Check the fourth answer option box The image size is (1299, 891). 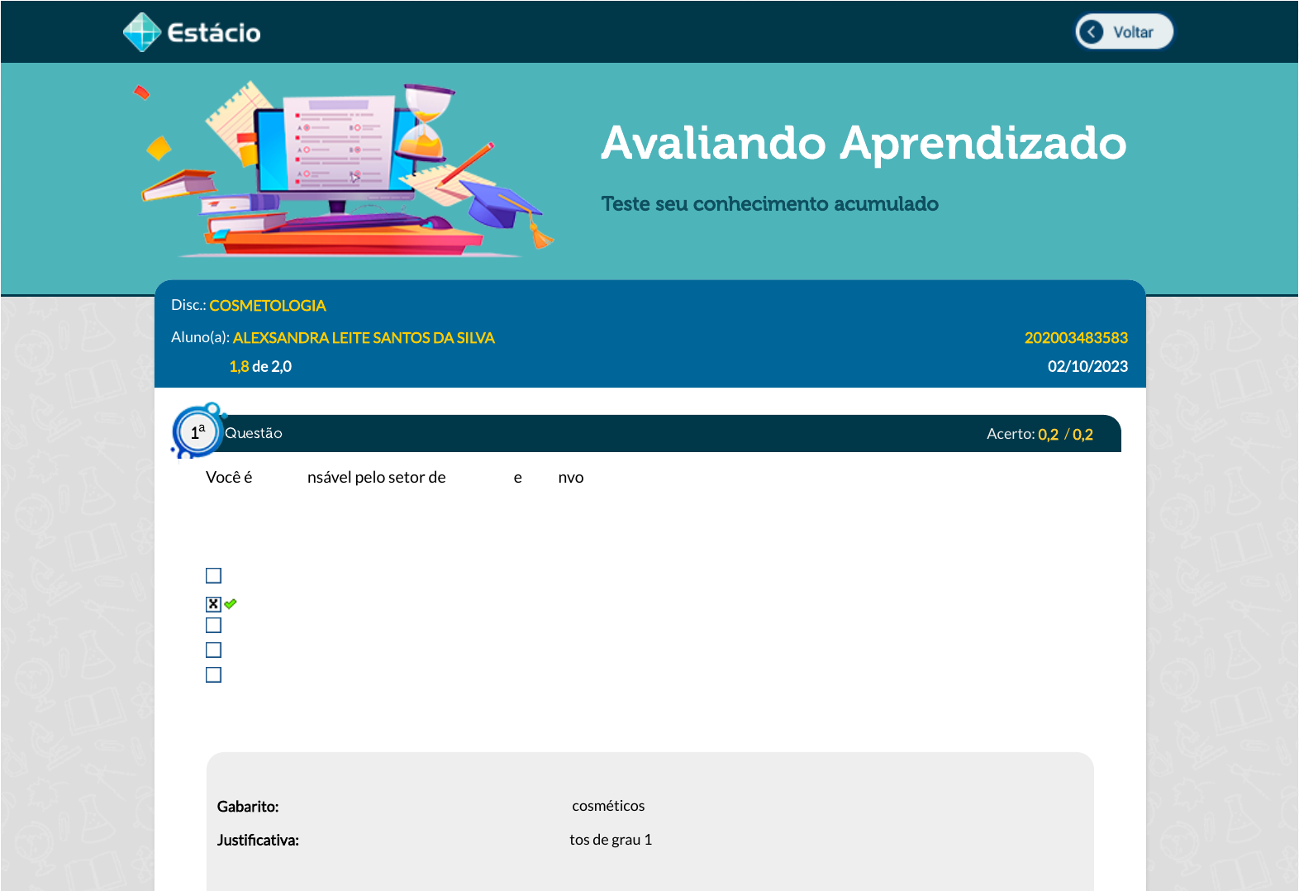213,650
